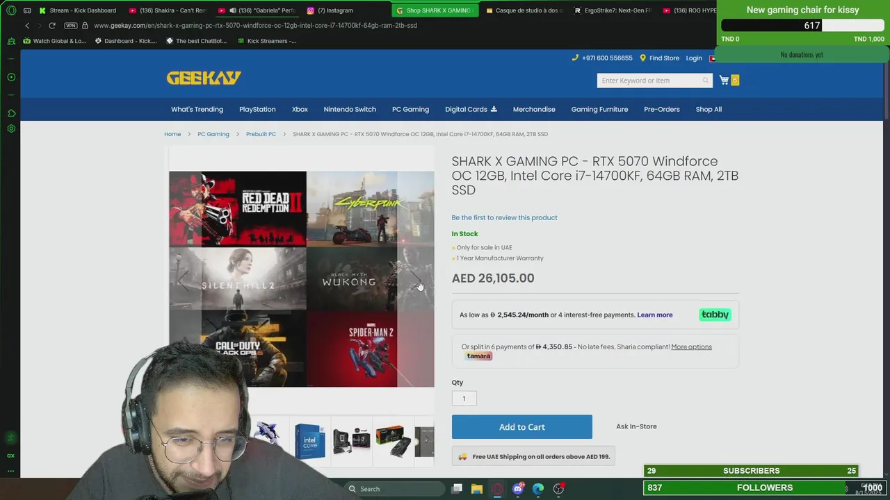Viewport: 890px width, 500px height.
Task: Show previous product image arrow
Action: coord(182,280)
